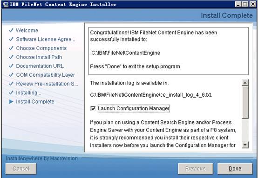This screenshot has width=258, height=178.
Task: Click the checkmark beside Documentation URL
Action: click(x=11, y=66)
